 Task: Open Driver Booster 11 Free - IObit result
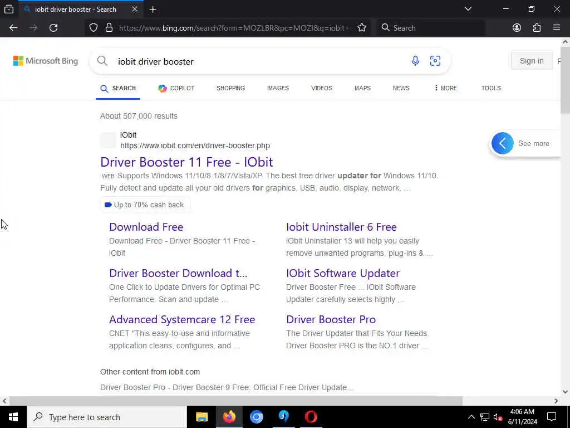point(186,162)
